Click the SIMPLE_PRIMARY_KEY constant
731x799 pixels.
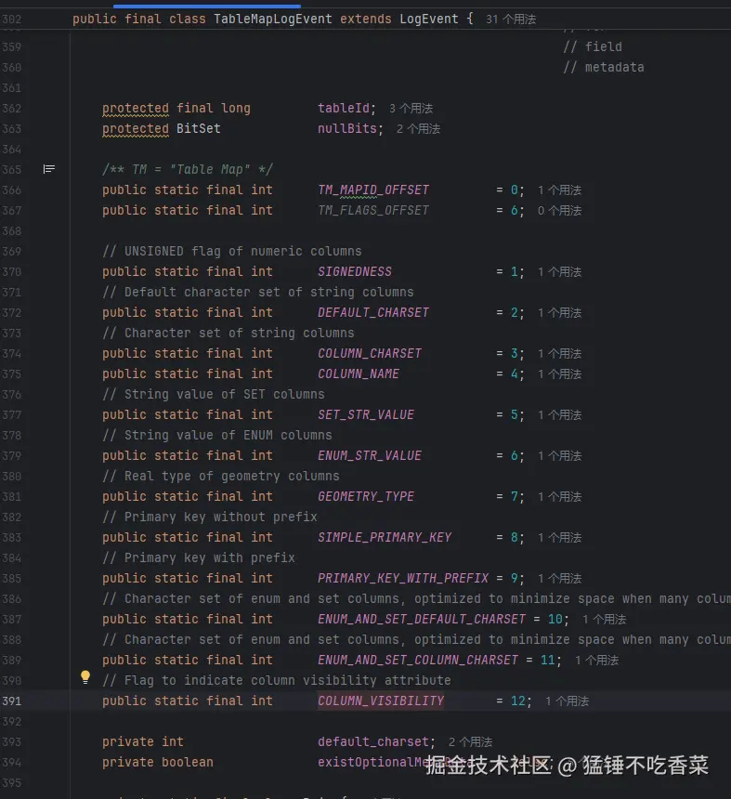point(385,538)
